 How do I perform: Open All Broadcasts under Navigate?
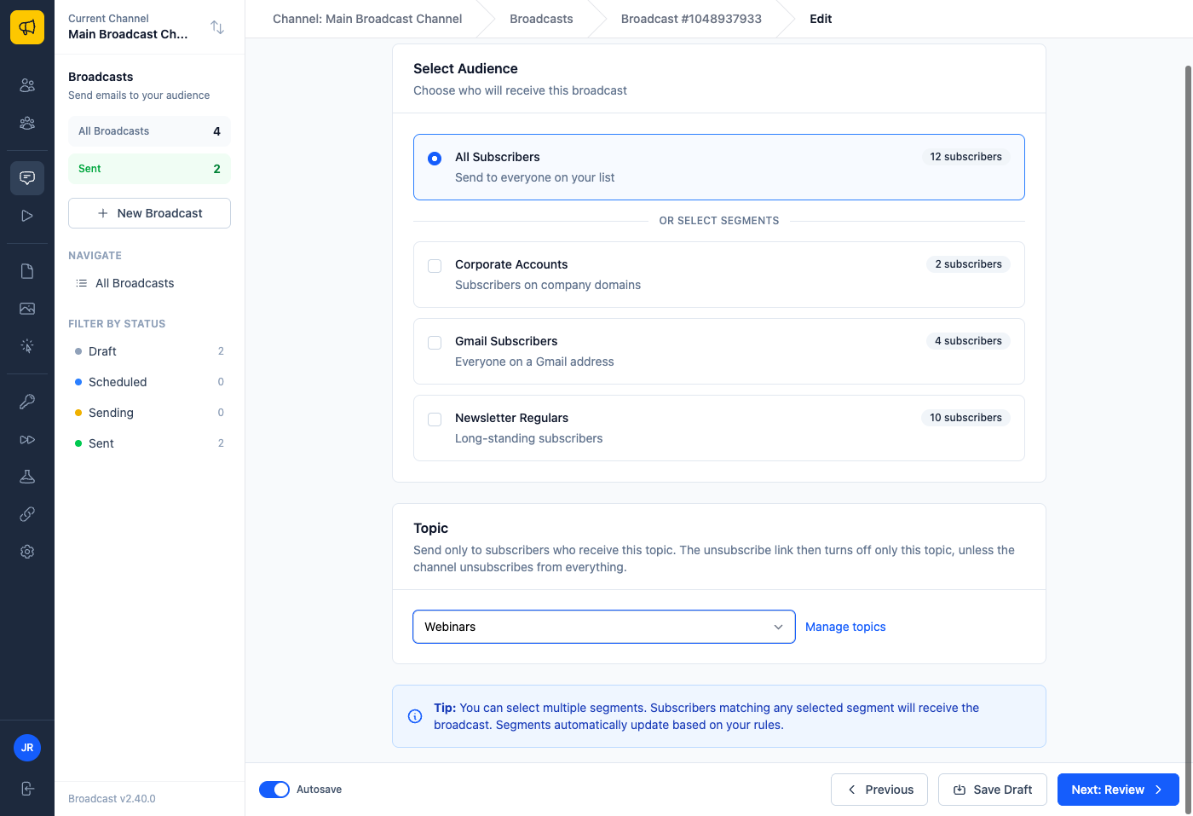click(x=149, y=283)
